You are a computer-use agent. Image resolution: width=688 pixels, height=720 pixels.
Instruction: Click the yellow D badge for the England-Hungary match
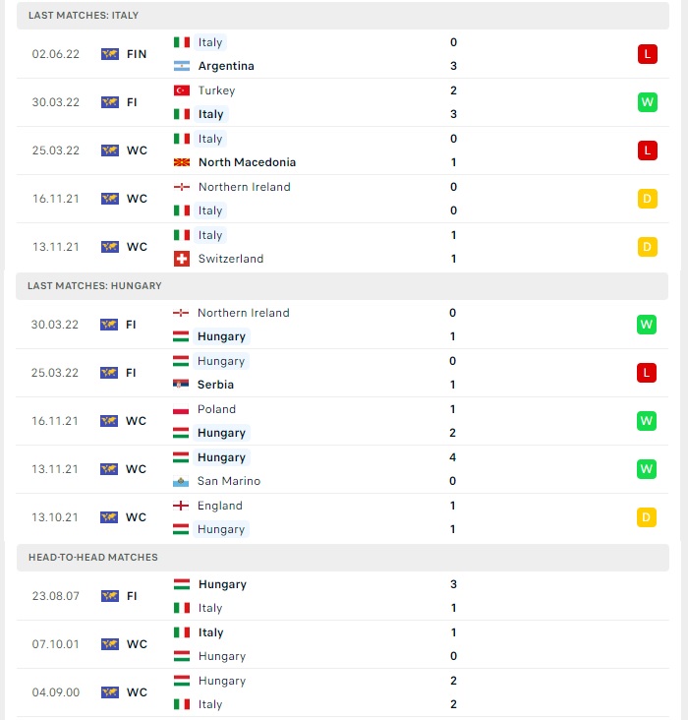pos(647,517)
